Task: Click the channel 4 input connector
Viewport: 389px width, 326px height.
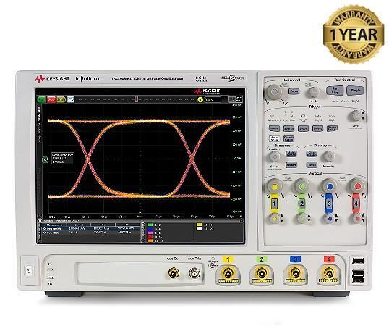Action: 329,274
